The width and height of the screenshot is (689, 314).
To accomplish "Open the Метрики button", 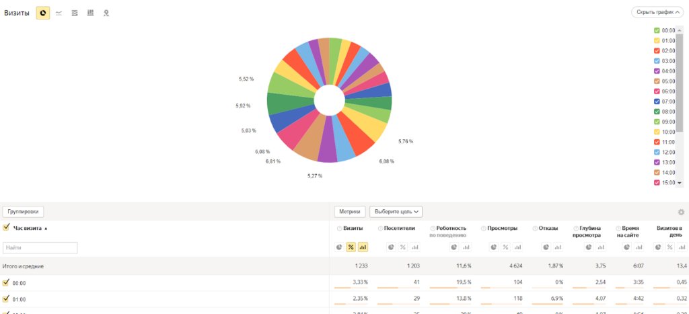I will pyautogui.click(x=350, y=211).
